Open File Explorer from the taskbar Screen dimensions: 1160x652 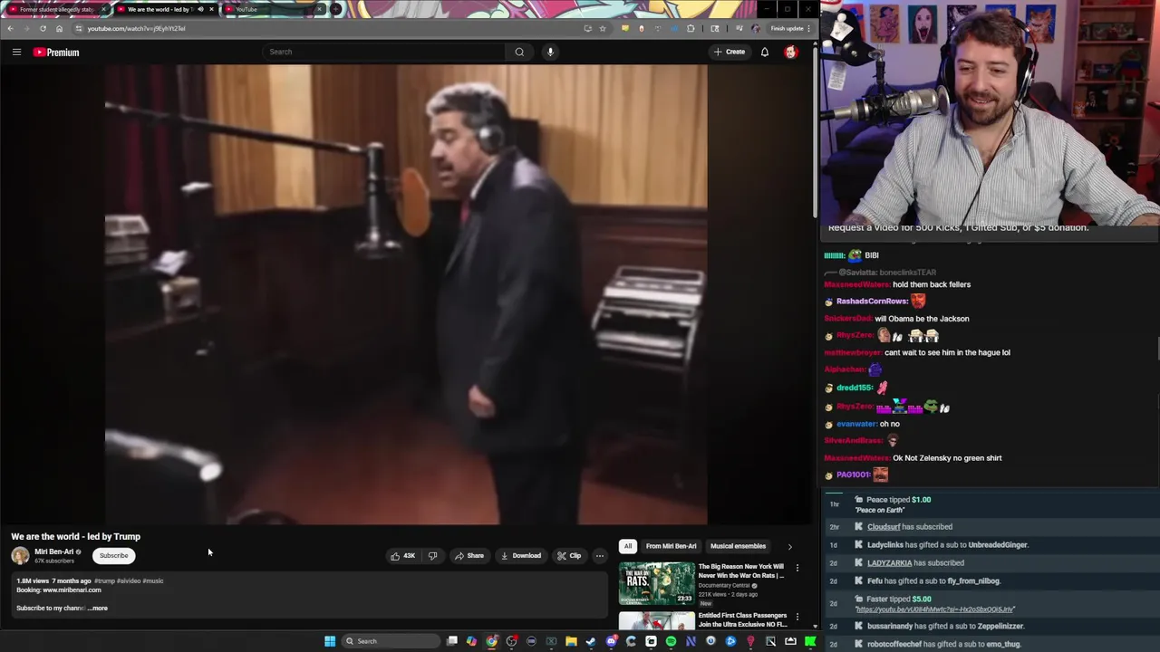point(571,641)
